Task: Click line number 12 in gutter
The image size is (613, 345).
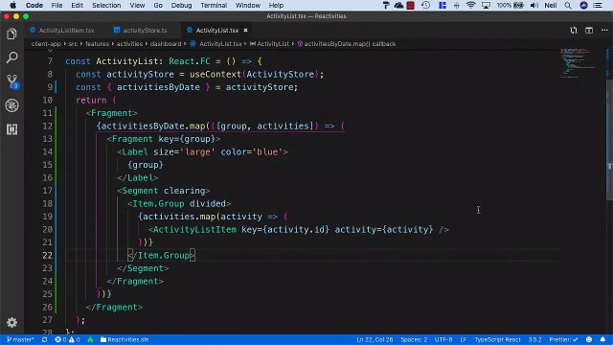Action: [47, 126]
